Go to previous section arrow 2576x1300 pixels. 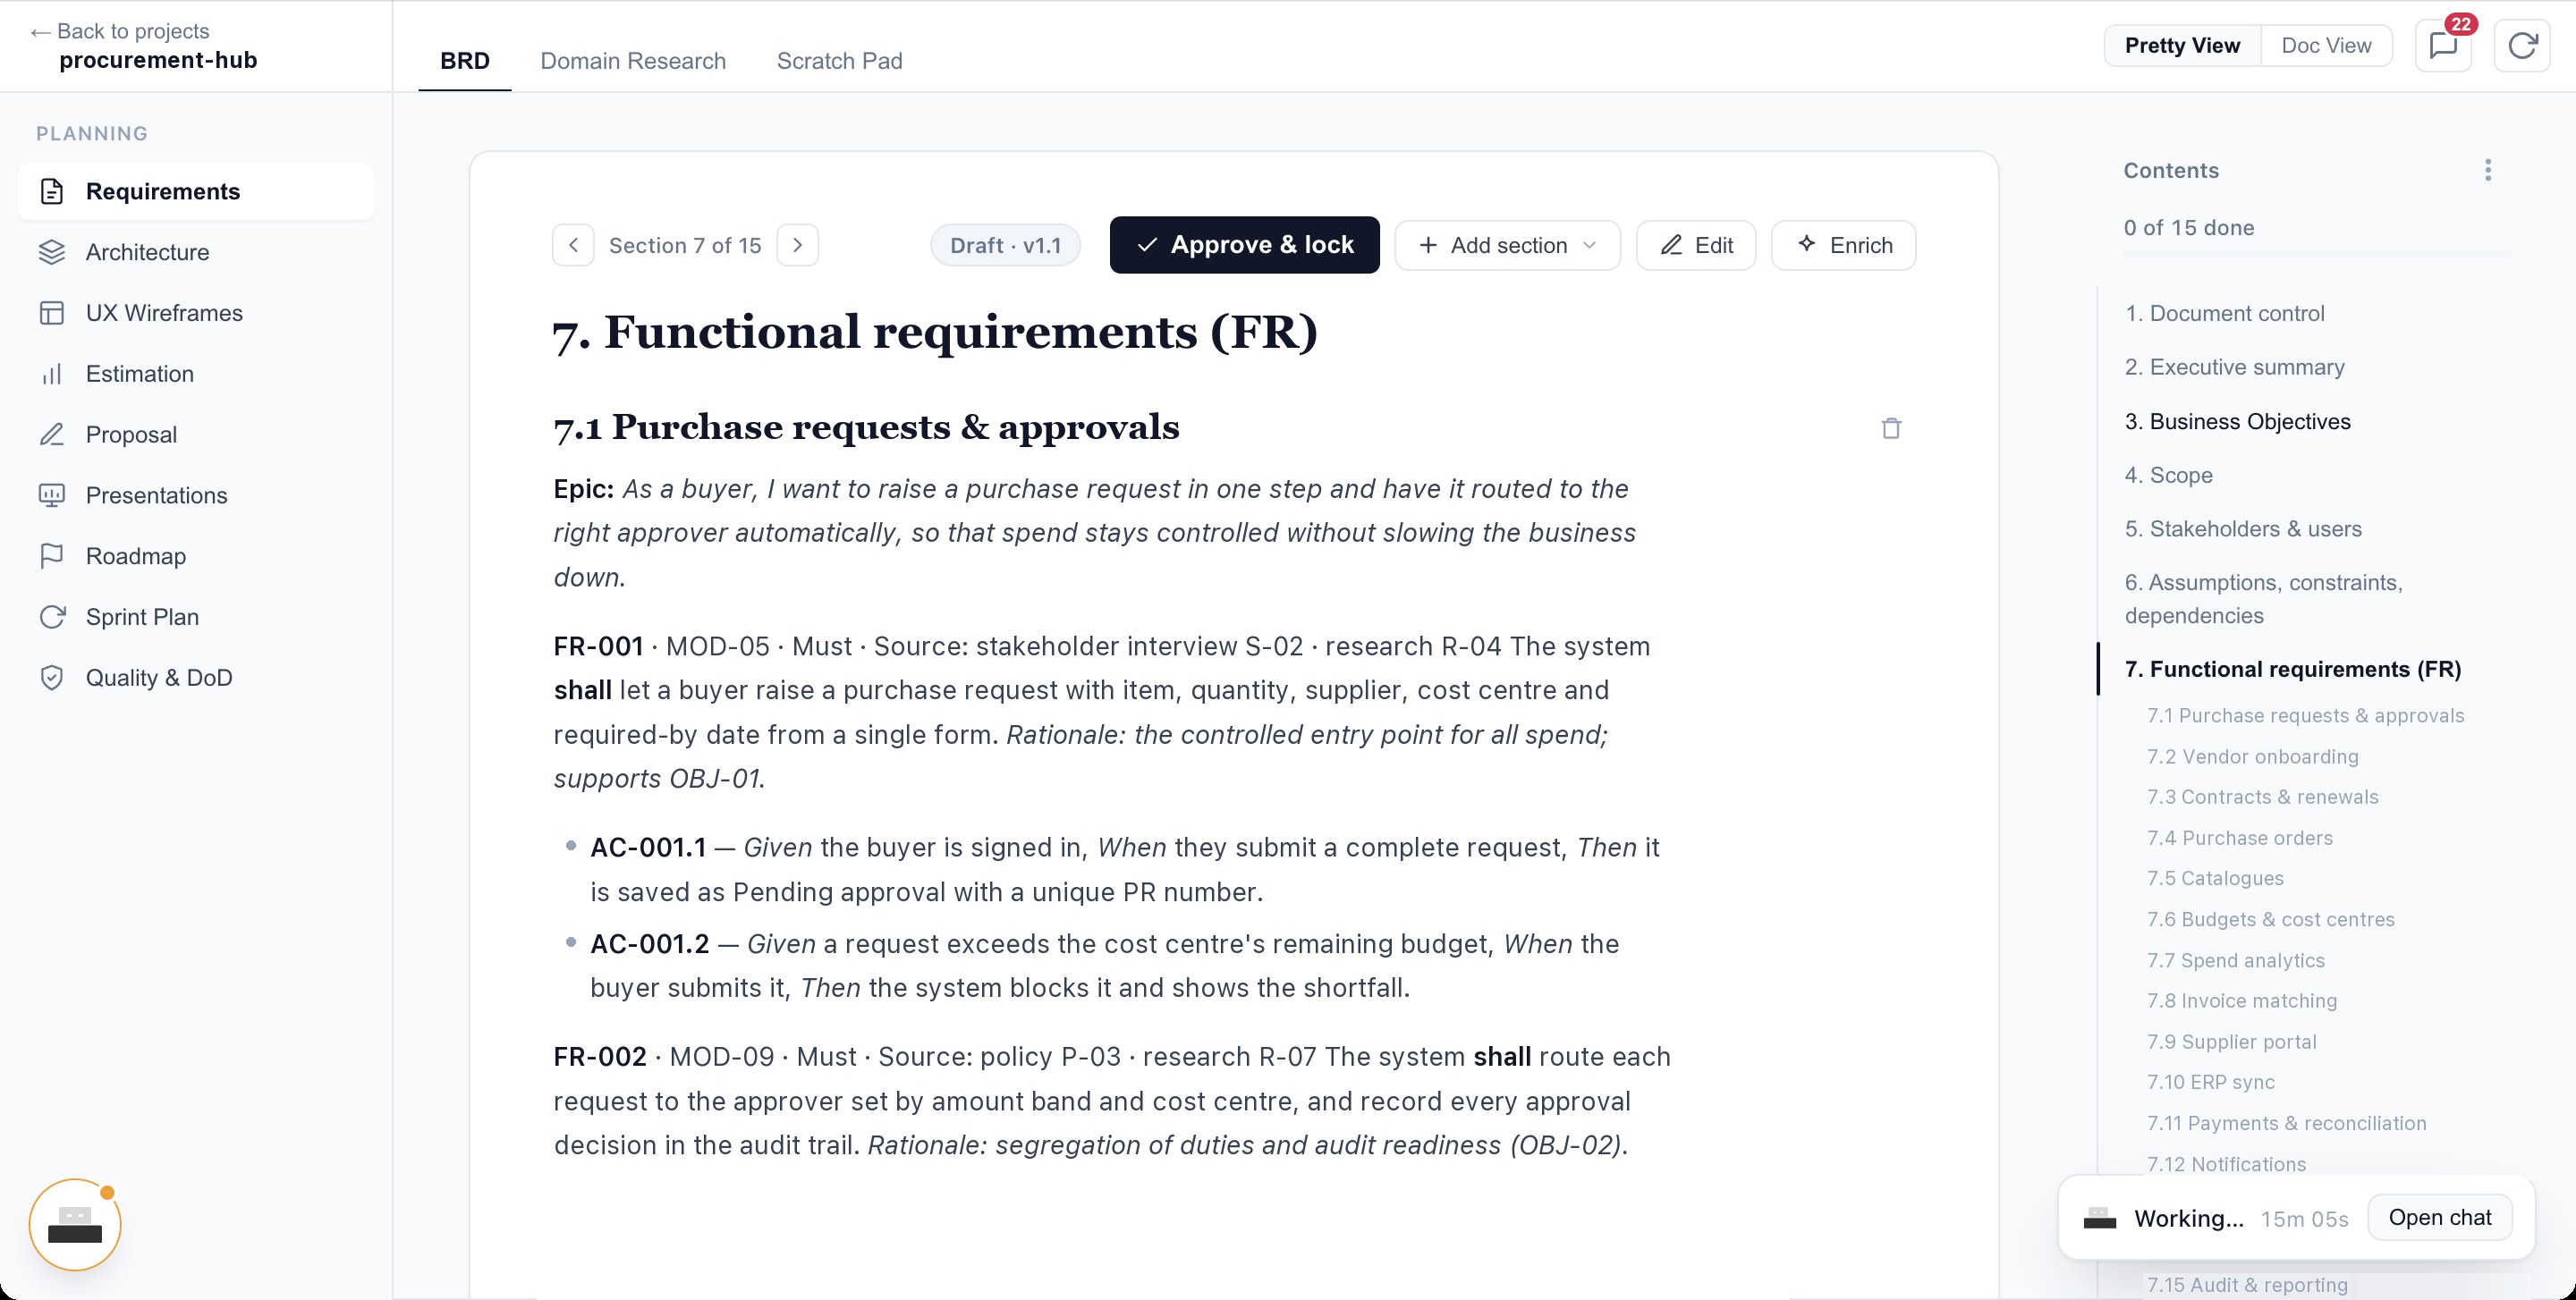[573, 245]
